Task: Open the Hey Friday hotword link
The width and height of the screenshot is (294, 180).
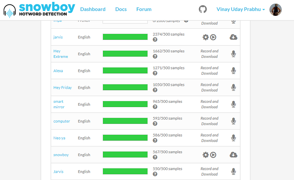Action: click(x=62, y=88)
